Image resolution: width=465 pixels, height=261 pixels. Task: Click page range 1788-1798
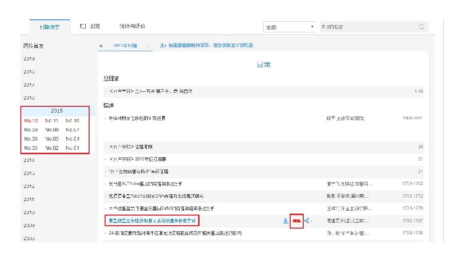pos(413,233)
